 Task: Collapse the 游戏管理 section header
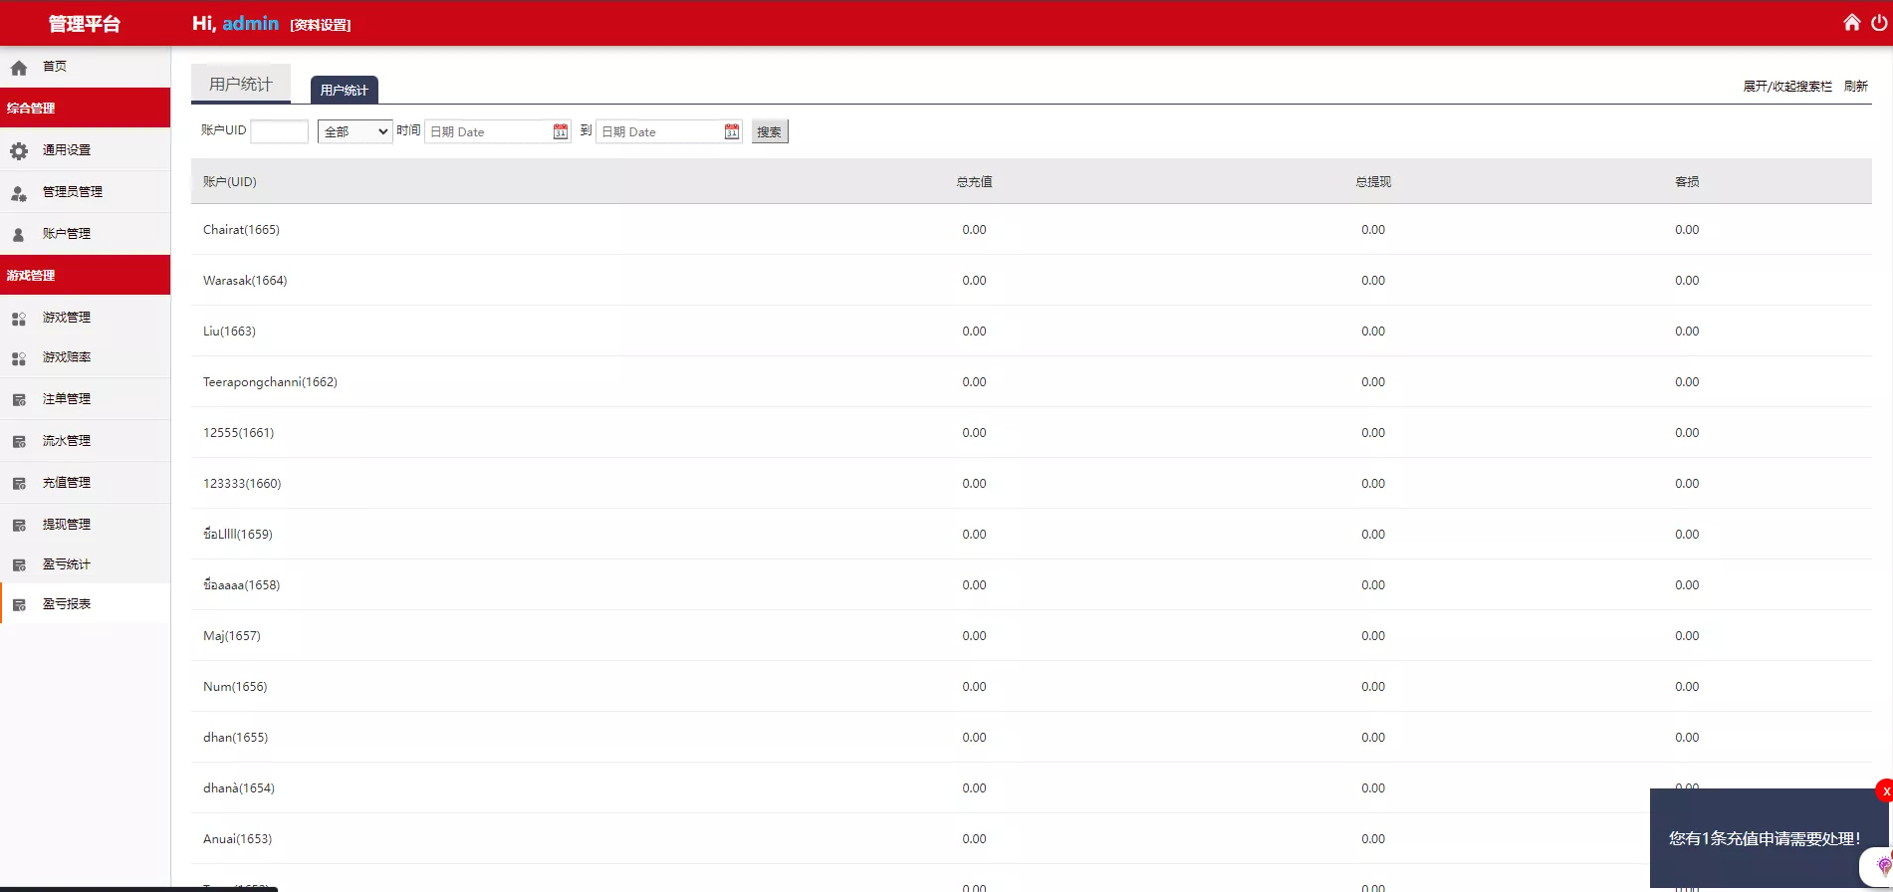pos(85,275)
